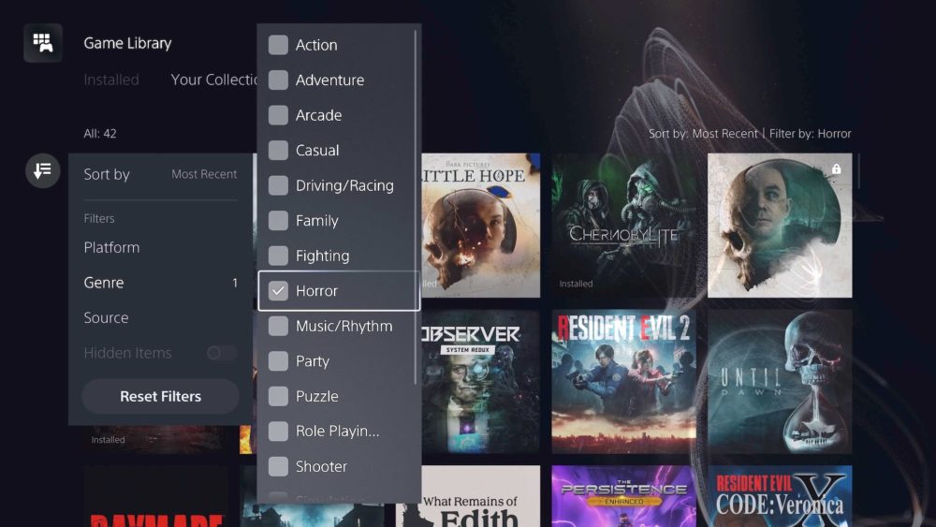Click the game grid scrollbar

pos(858,171)
